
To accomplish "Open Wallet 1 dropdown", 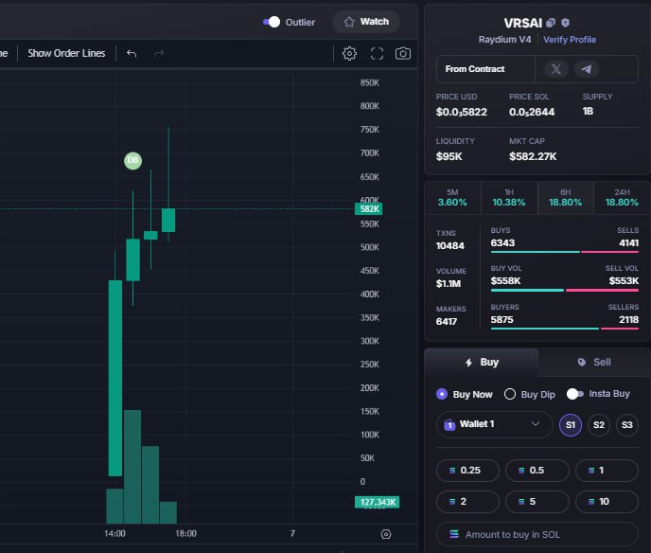I will click(494, 424).
